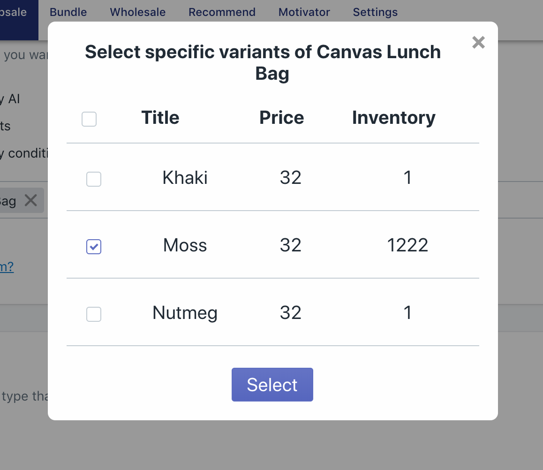
Task: Click the Inventory column header
Action: coord(393,118)
